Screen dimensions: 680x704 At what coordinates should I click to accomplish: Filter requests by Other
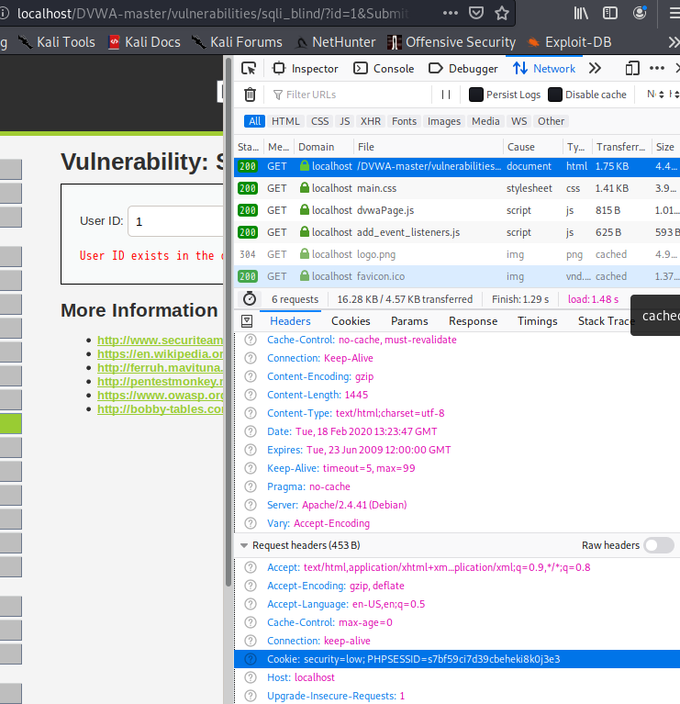pos(552,121)
